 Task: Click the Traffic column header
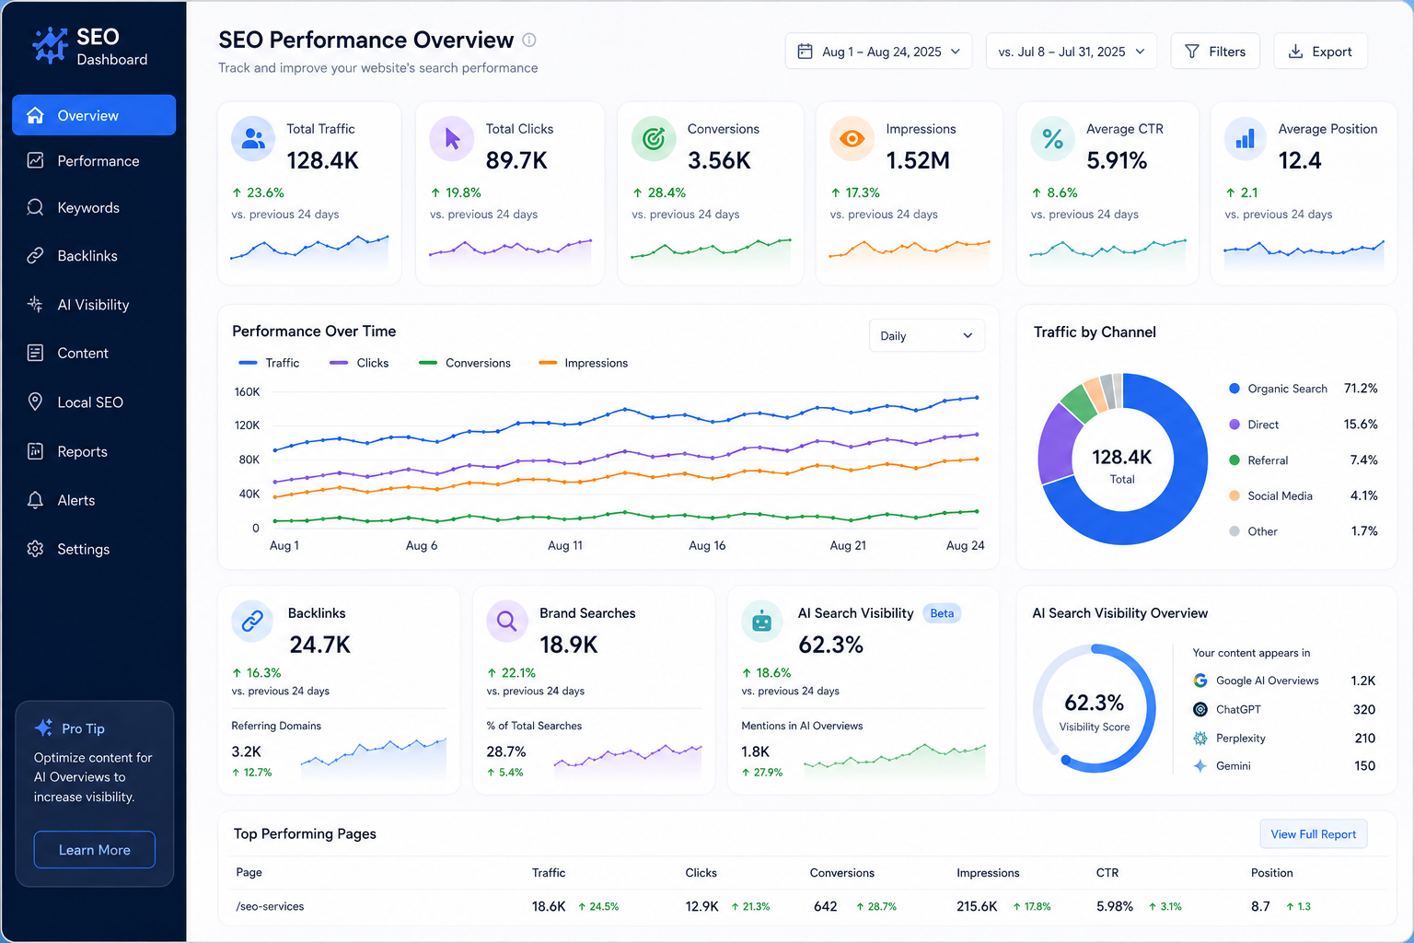549,873
